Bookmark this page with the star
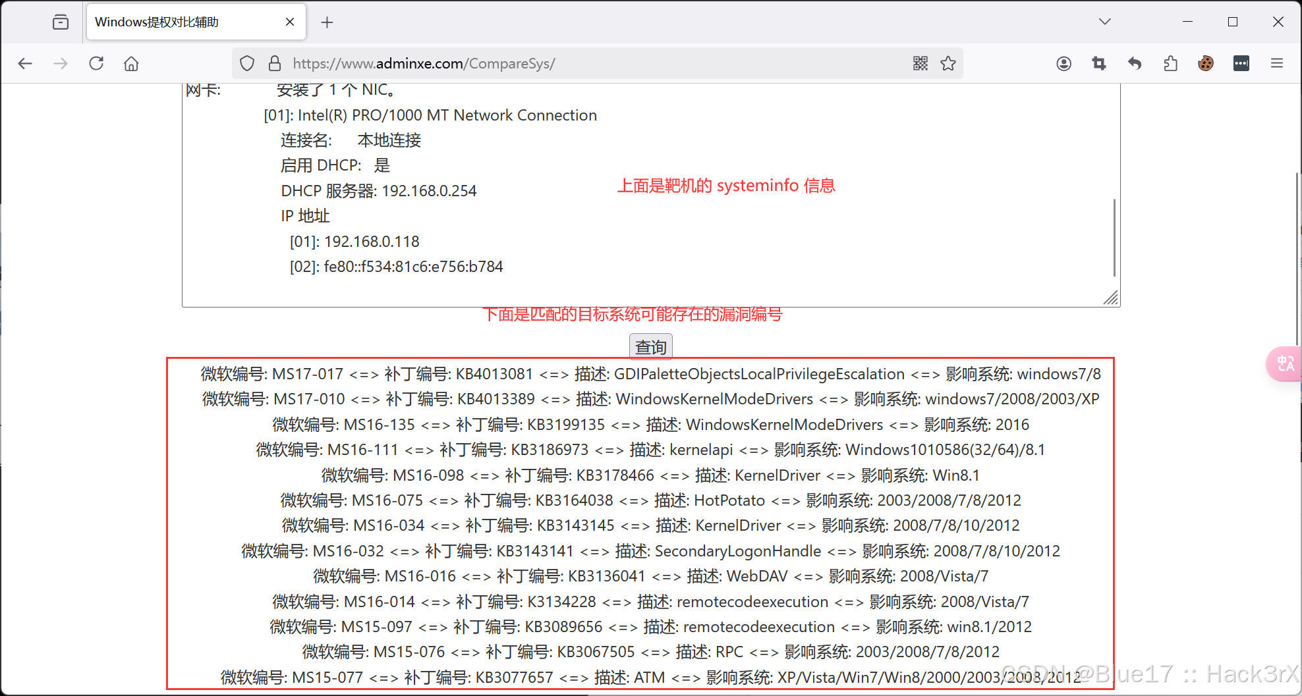Viewport: 1302px width, 696px height. coord(948,63)
